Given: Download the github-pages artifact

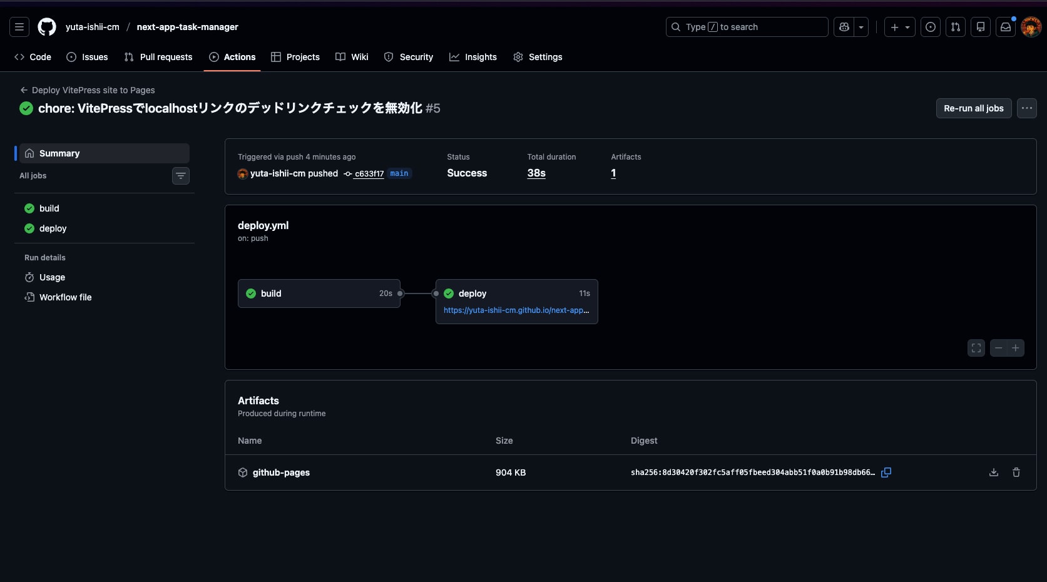Looking at the screenshot, I should pyautogui.click(x=993, y=472).
